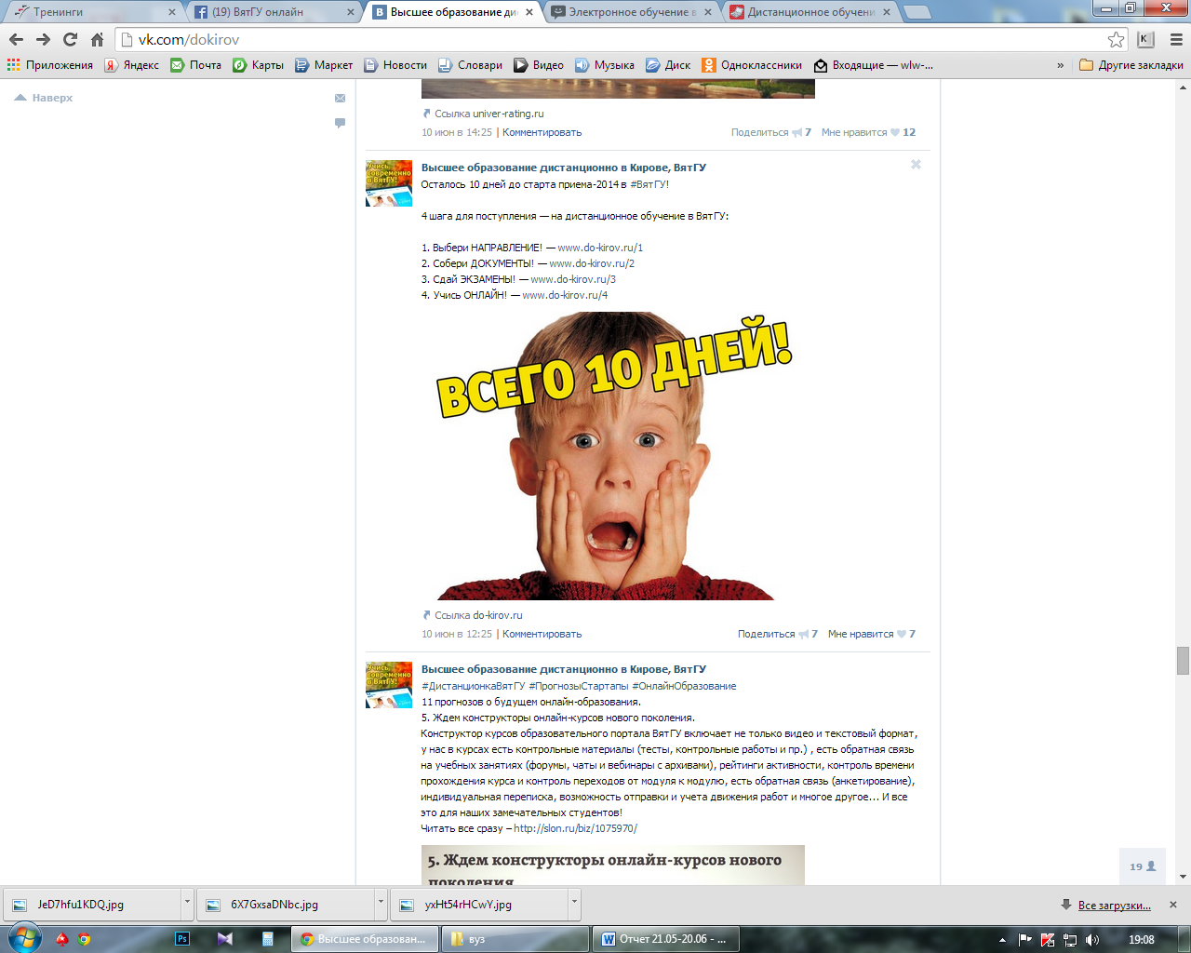
Task: Open the Chrome menu (three lines)
Action: point(1176,39)
